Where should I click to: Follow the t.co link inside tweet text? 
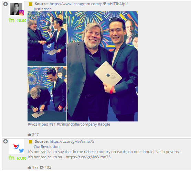88,157
